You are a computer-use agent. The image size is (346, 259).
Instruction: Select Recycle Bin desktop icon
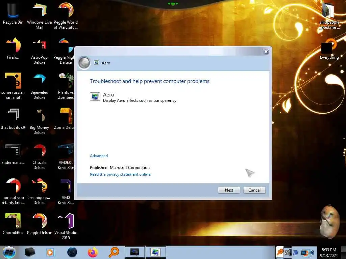click(13, 14)
